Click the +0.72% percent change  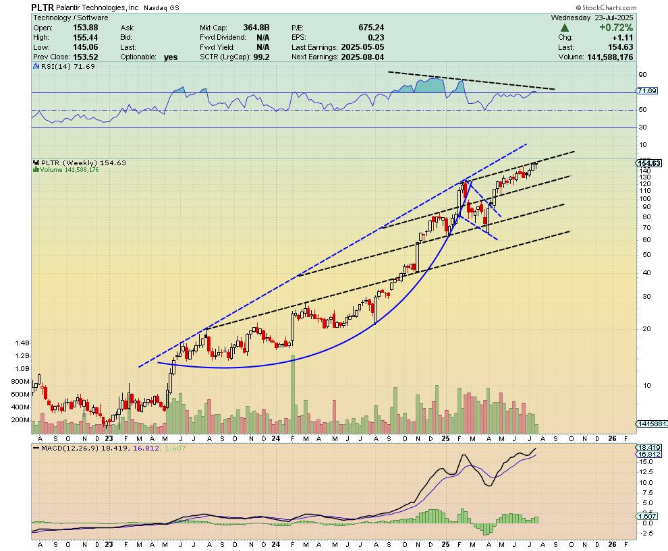click(616, 28)
